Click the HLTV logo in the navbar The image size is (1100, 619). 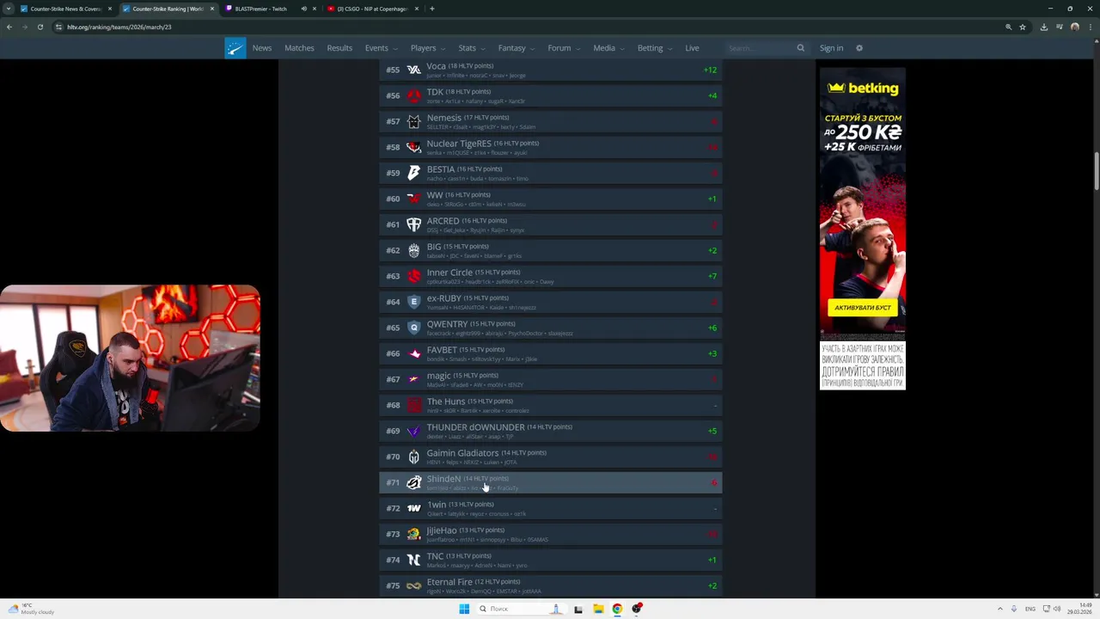click(235, 48)
